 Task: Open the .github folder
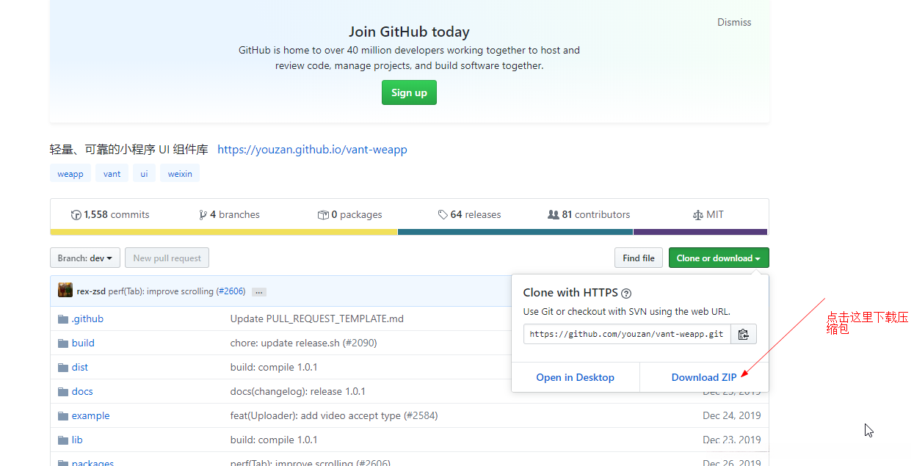point(87,319)
